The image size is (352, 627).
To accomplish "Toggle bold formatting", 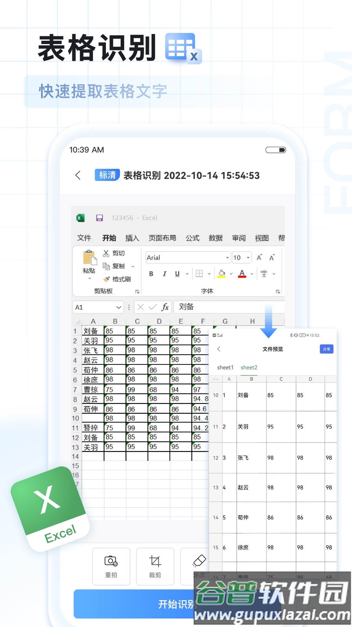I will [151, 274].
